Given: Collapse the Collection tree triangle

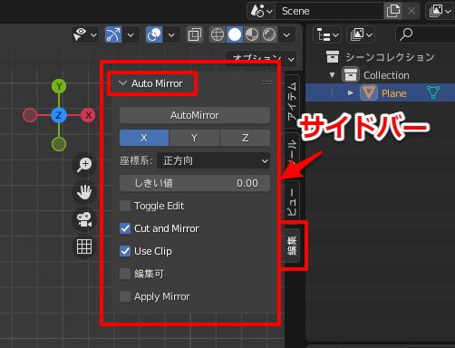Looking at the screenshot, I should point(333,75).
